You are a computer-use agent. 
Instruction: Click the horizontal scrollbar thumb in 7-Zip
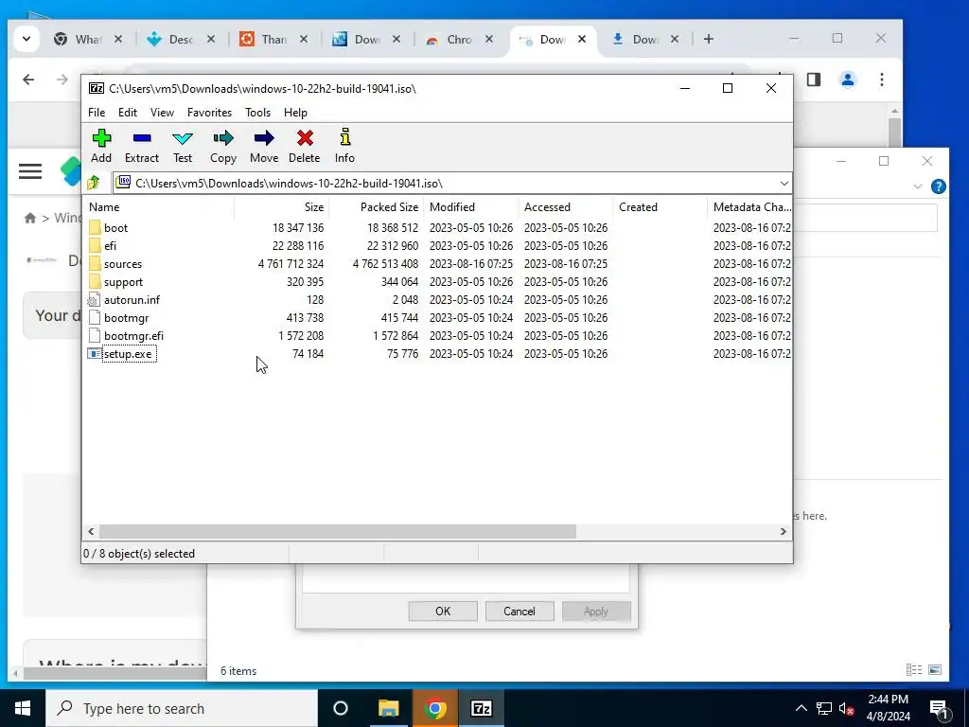(338, 532)
